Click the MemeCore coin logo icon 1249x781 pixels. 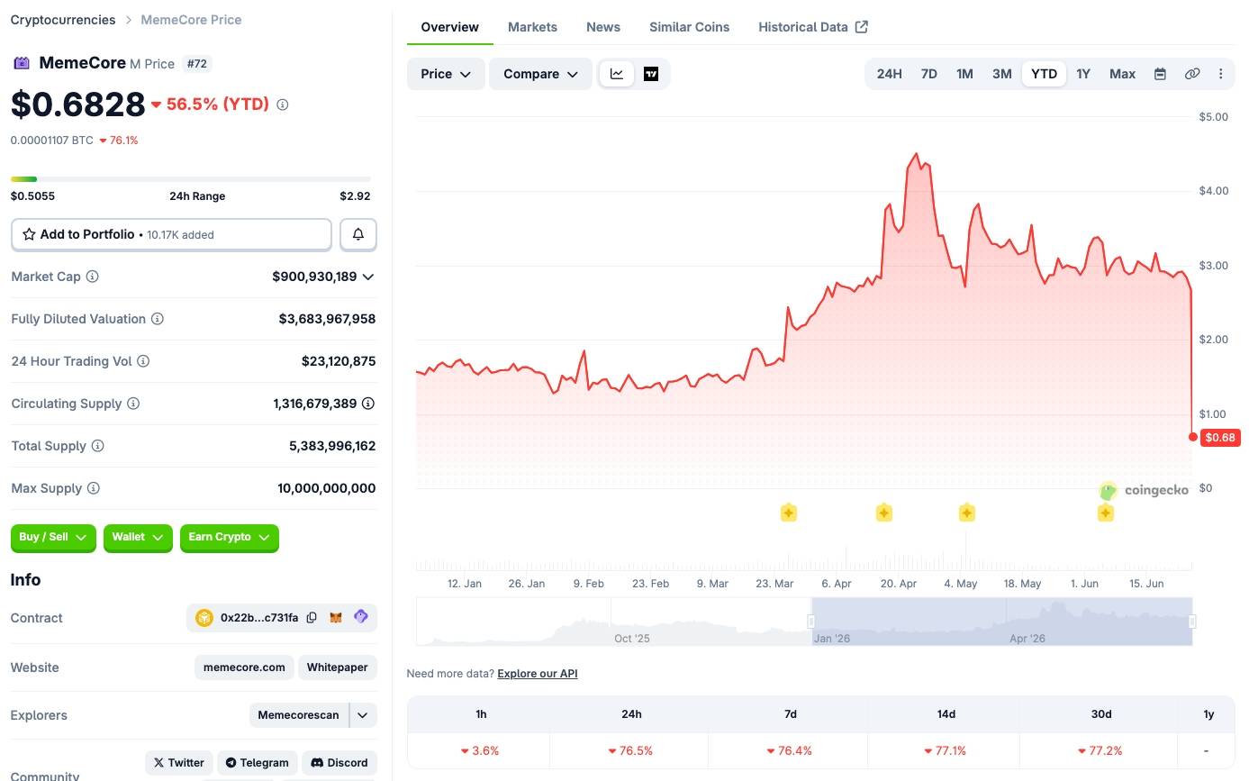(21, 63)
